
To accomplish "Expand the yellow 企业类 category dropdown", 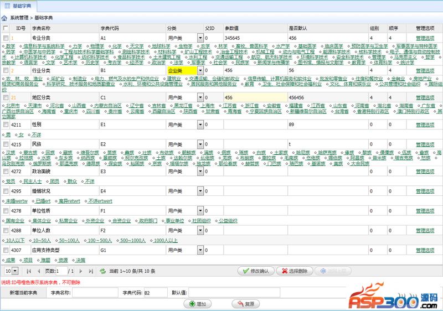I will (x=200, y=71).
